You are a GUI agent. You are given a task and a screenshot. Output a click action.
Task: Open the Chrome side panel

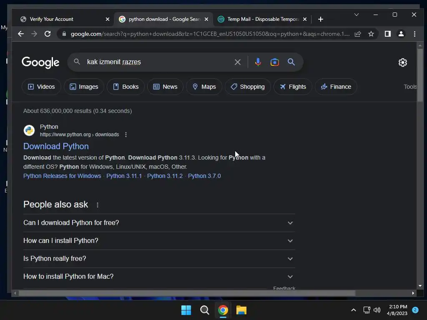[387, 34]
